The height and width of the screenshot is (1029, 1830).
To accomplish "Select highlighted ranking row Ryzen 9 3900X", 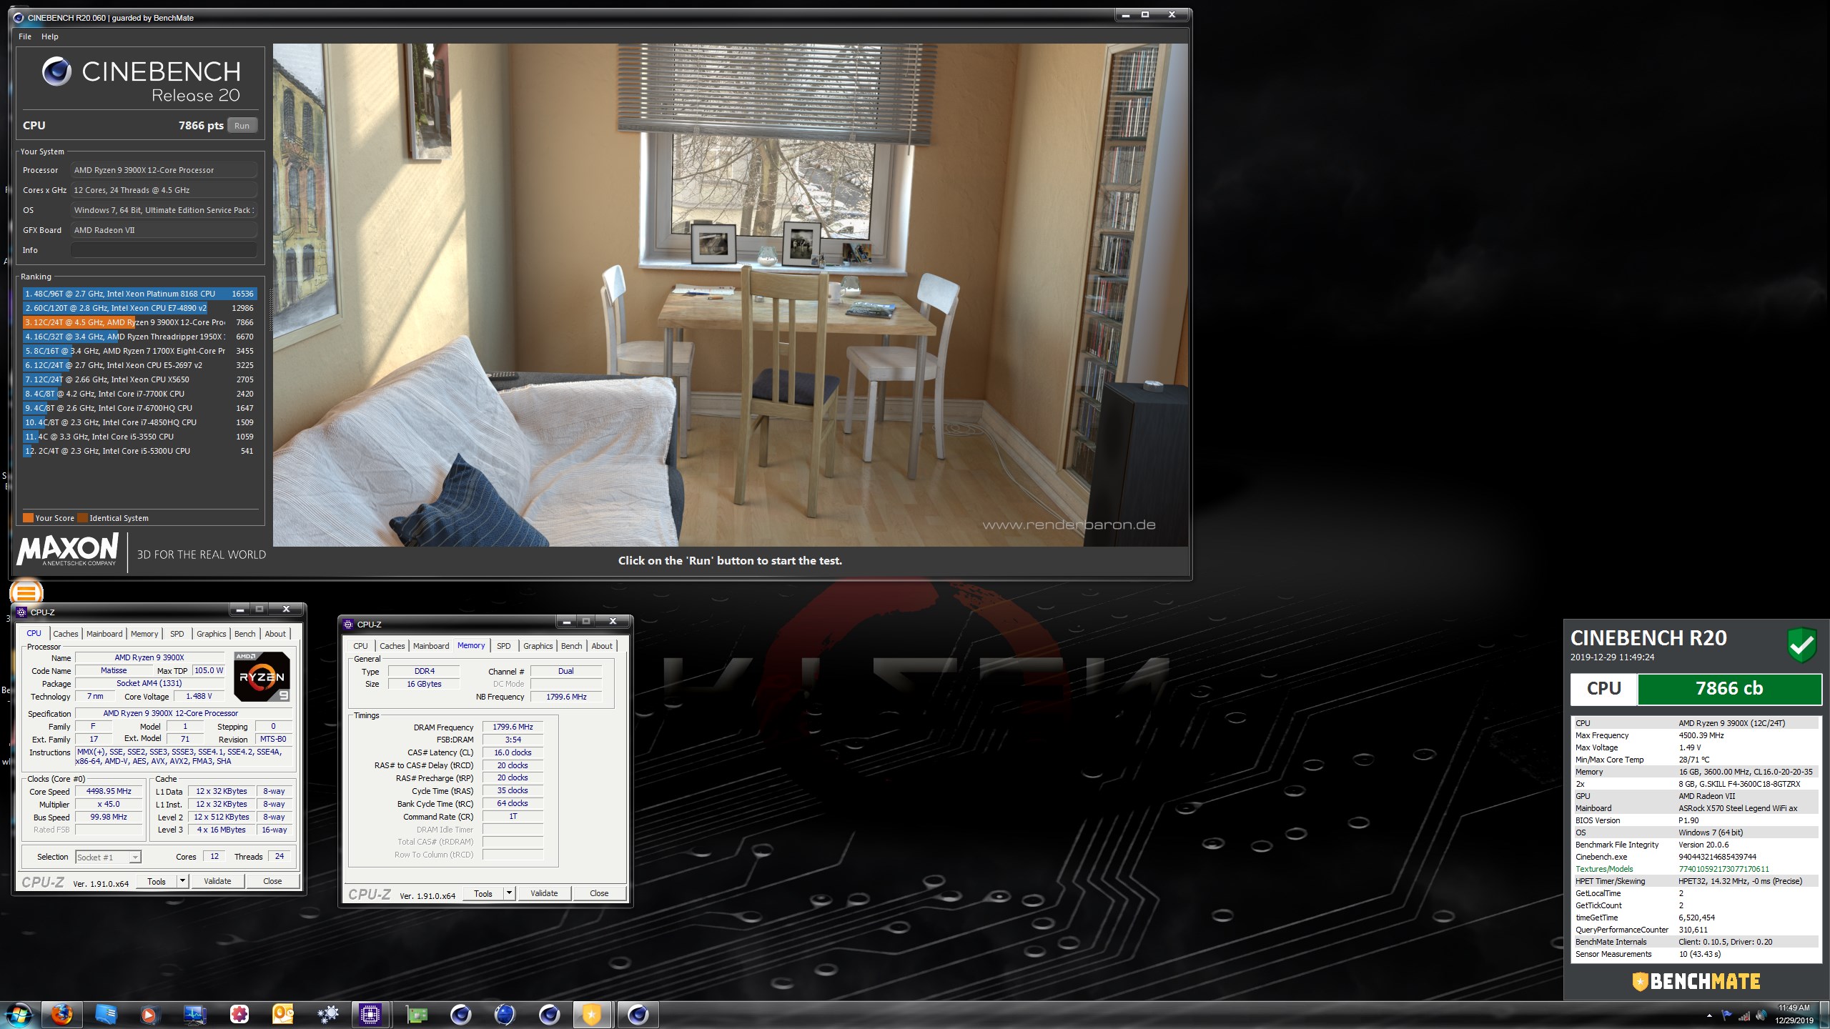I will pos(139,322).
